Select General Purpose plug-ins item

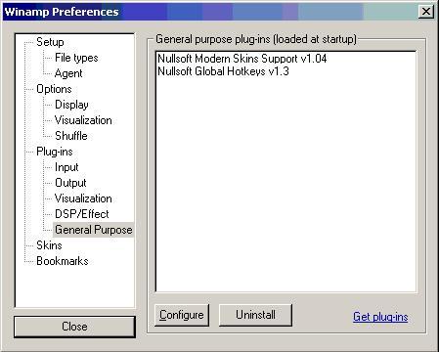93,230
